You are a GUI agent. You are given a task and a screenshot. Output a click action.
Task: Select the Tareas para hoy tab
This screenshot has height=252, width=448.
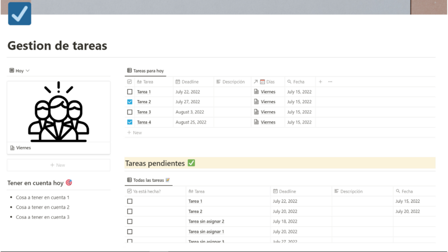coord(148,70)
